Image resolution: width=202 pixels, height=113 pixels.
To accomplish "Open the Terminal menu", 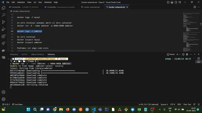I will [x=48, y=2].
